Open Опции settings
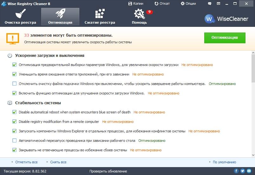 [188, 3]
